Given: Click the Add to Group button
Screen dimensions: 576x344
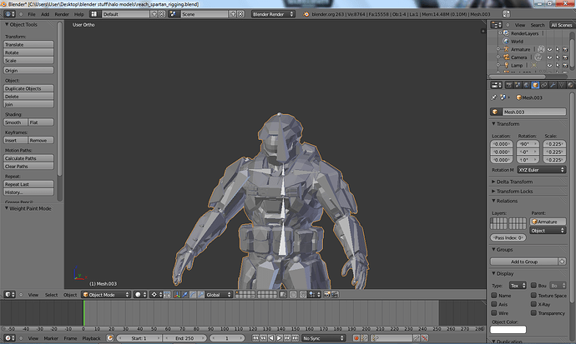Looking at the screenshot, I should pyautogui.click(x=524, y=262).
